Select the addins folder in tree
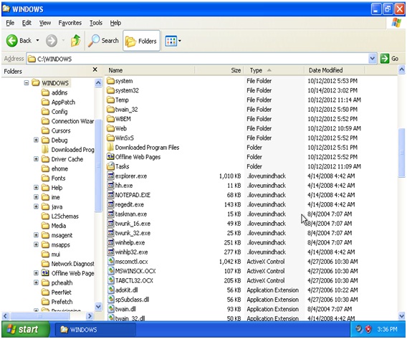The width and height of the screenshot is (407, 339). pyautogui.click(x=54, y=92)
